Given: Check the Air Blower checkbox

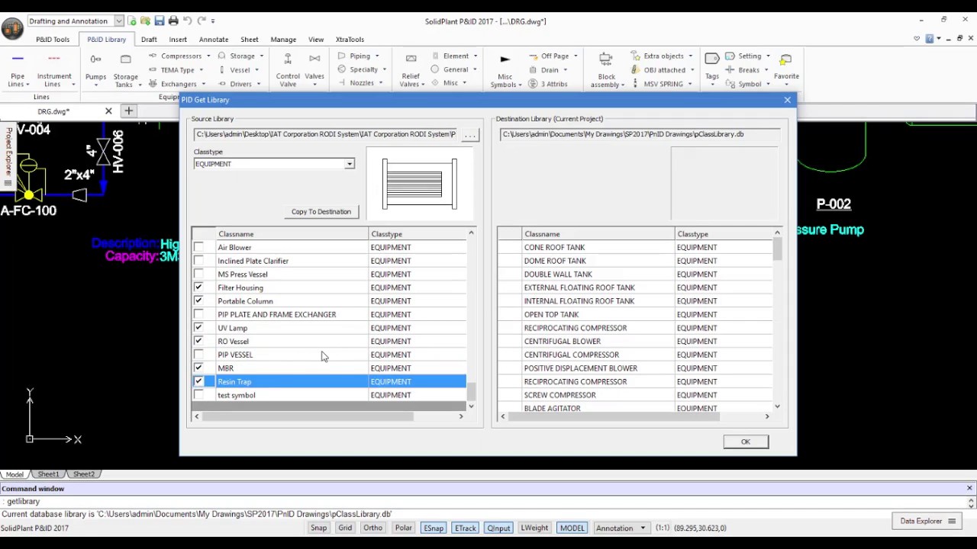Looking at the screenshot, I should tap(198, 247).
